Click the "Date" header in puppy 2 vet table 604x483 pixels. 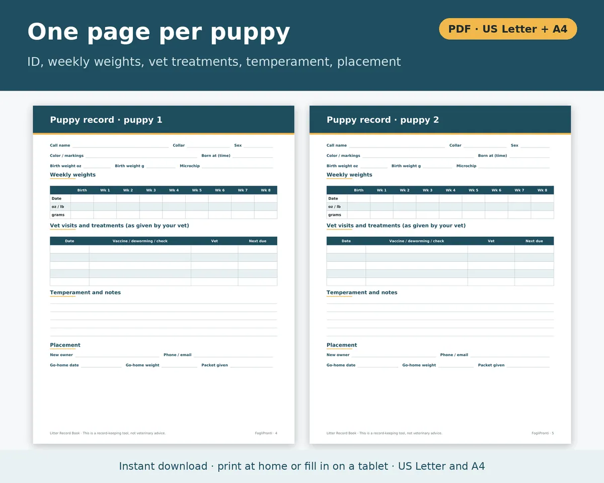click(x=346, y=241)
